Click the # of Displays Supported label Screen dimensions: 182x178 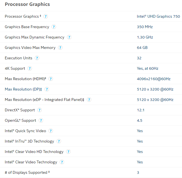coord(27,173)
